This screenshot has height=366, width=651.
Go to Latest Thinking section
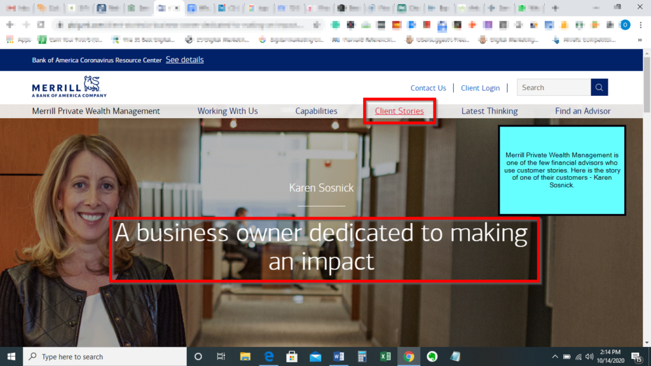[489, 111]
